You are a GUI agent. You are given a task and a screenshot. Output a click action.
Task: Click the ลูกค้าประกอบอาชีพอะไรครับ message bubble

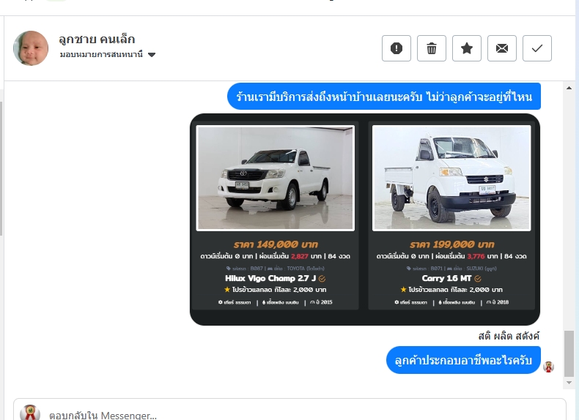pyautogui.click(x=463, y=360)
